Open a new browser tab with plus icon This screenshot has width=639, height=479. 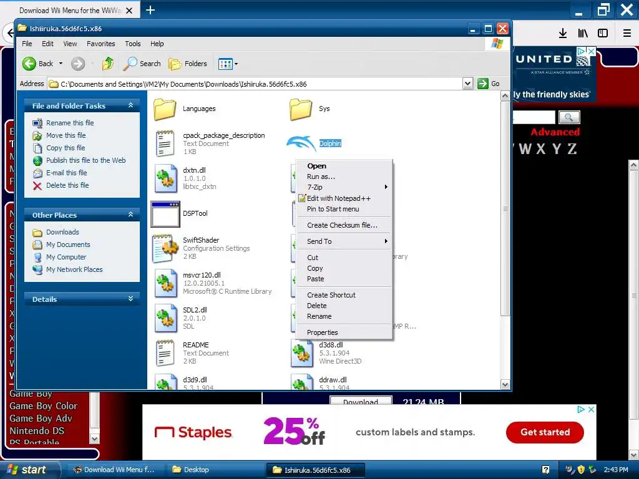click(x=150, y=10)
